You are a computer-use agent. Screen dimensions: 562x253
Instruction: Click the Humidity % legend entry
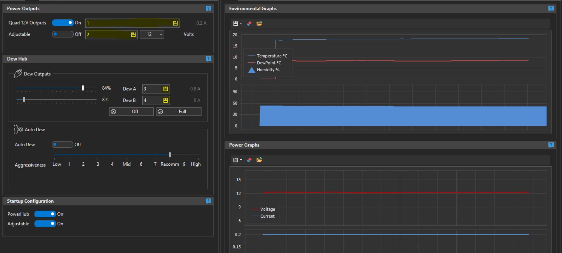[x=264, y=70]
